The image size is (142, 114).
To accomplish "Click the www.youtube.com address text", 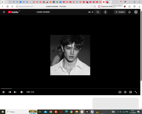I will pyautogui.click(x=26, y=7).
